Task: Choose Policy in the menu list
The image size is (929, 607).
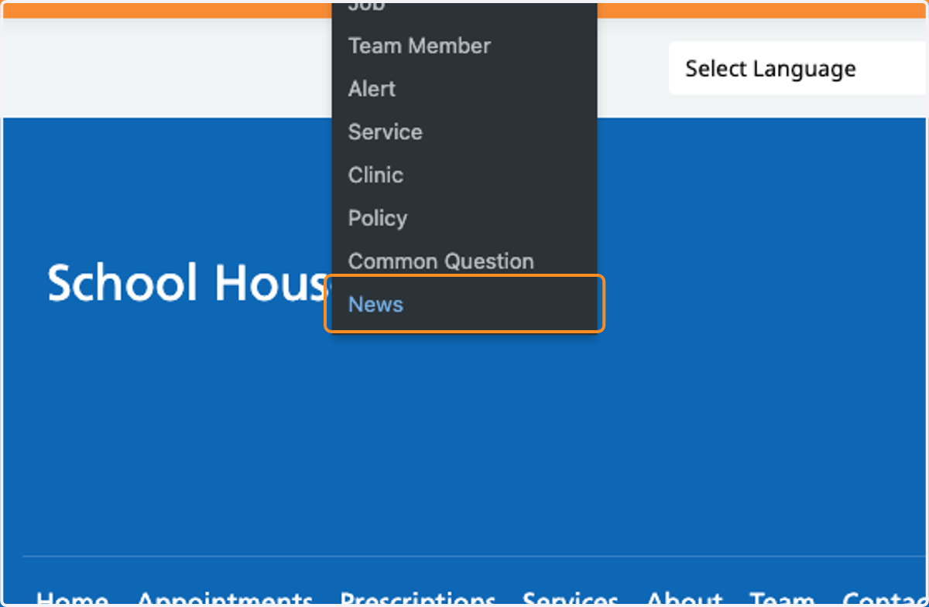Action: [x=464, y=219]
